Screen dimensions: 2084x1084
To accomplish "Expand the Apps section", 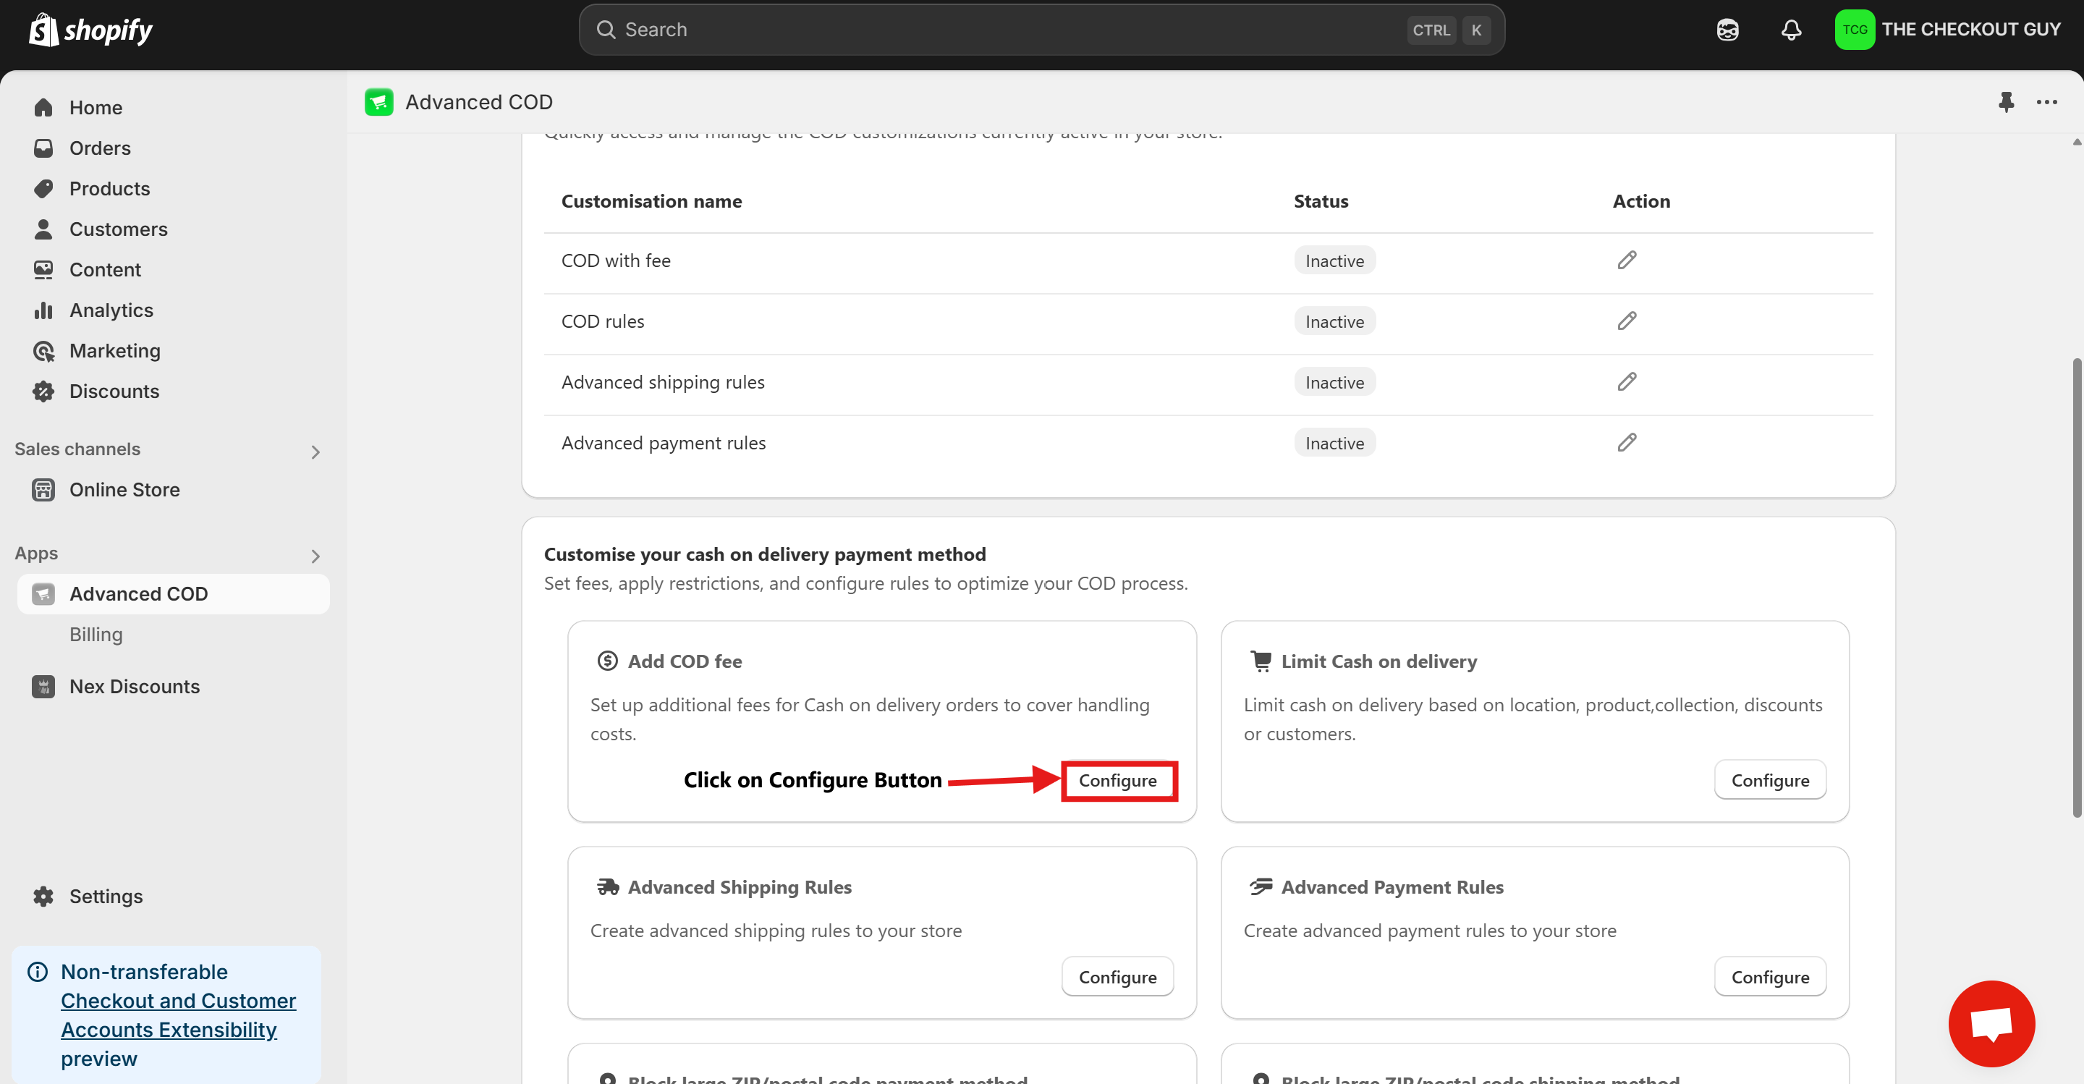I will click(315, 556).
